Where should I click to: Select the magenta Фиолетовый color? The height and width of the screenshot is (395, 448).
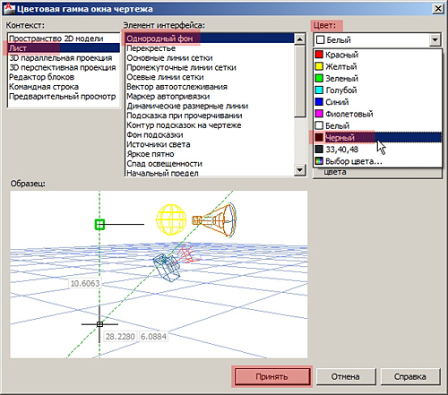click(x=377, y=114)
